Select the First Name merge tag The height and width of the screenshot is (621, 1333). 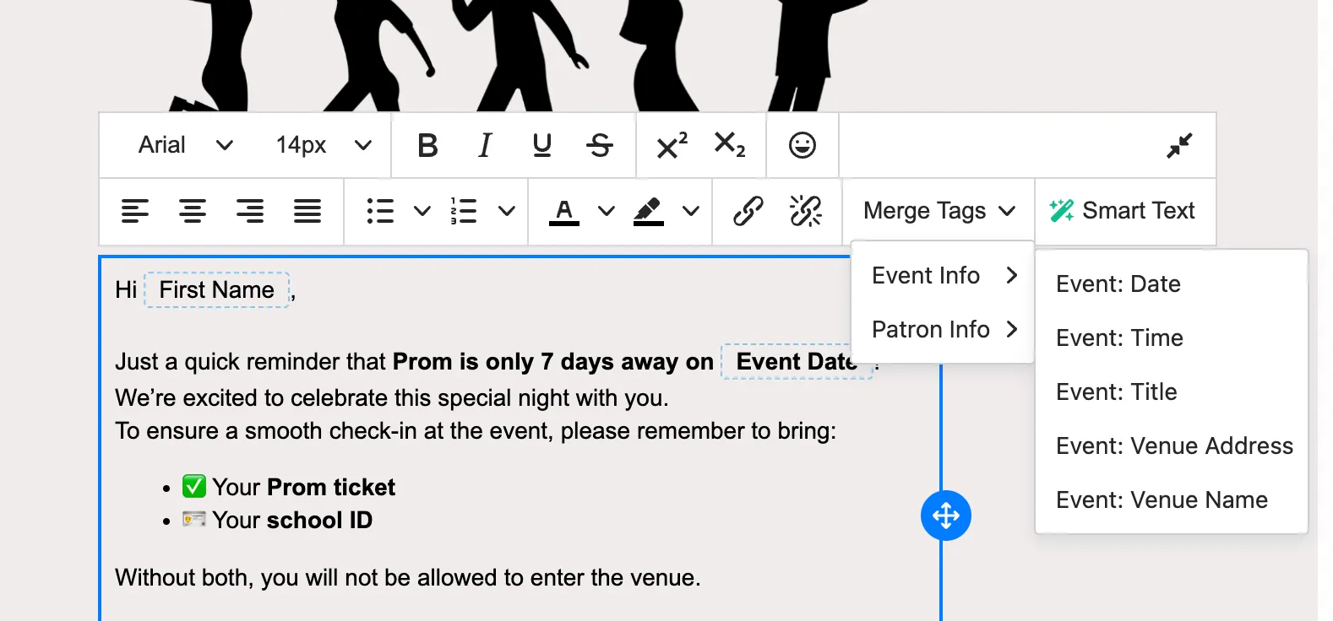coord(217,289)
